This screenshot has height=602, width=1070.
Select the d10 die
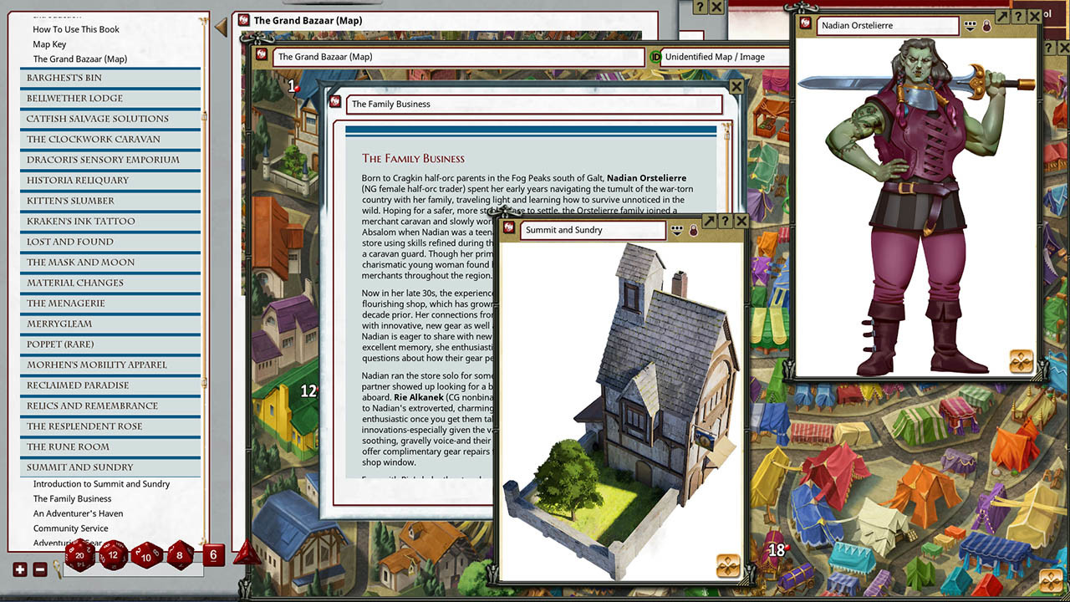click(x=147, y=556)
